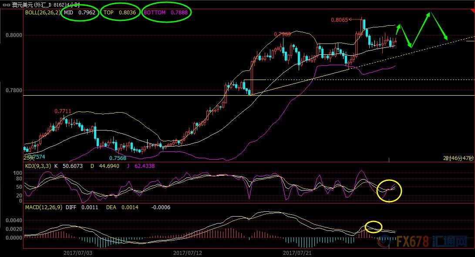Click the green circled BOTTOM 0.7888 value
The image size is (475, 257).
[167, 13]
